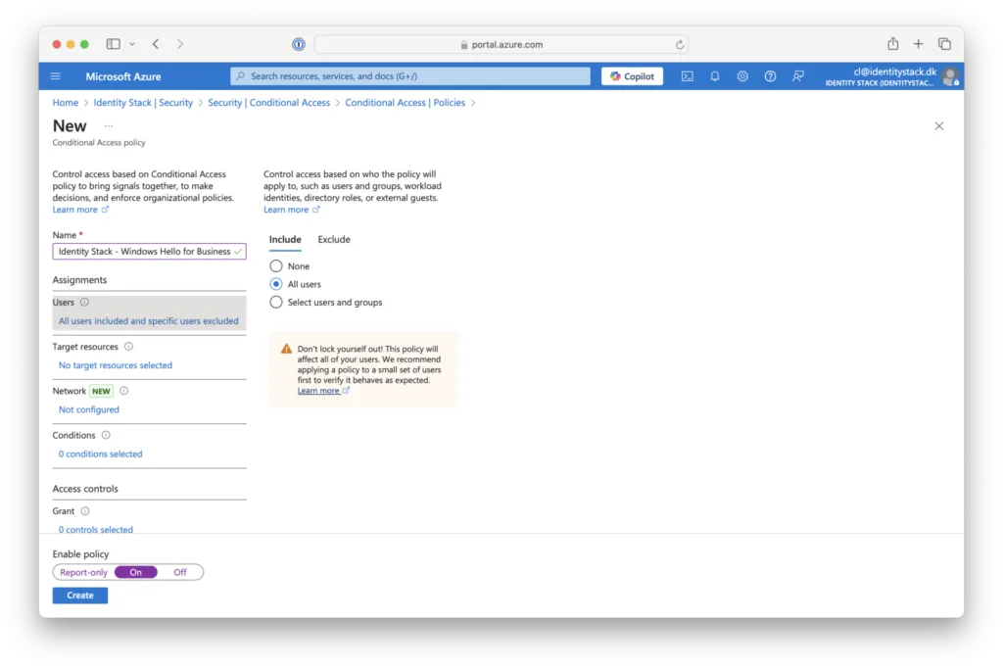Go forward with Safari forward arrow
Viewport: 1003px width, 669px height.
tap(180, 44)
